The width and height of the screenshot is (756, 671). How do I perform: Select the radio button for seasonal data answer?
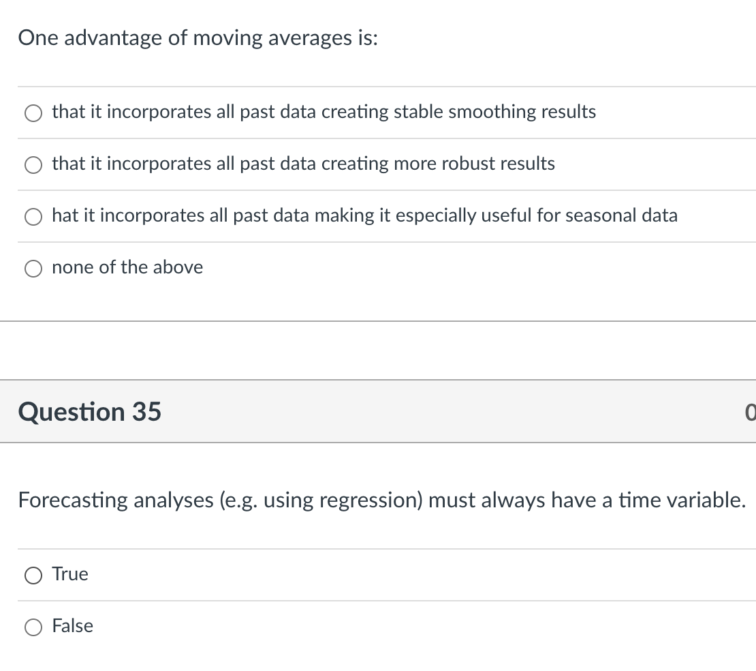pyautogui.click(x=33, y=216)
